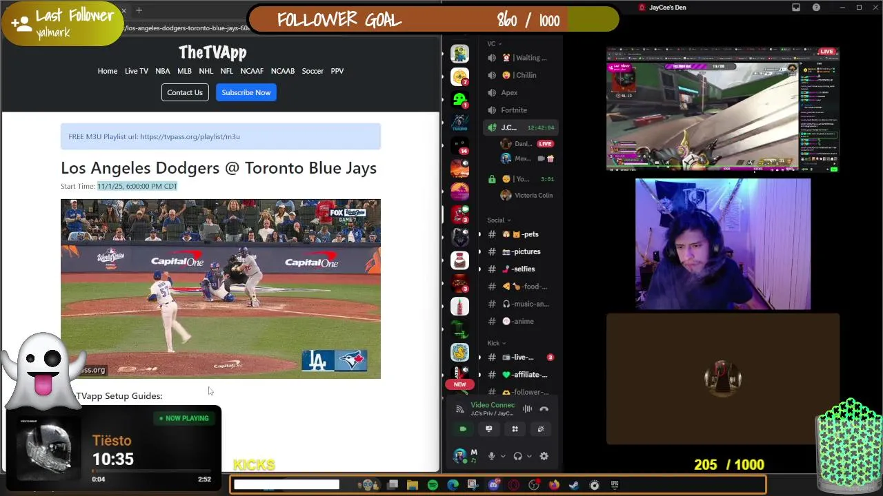Screen dimensions: 883x496
Task: Collapse the Kick channel category
Action: (496, 343)
